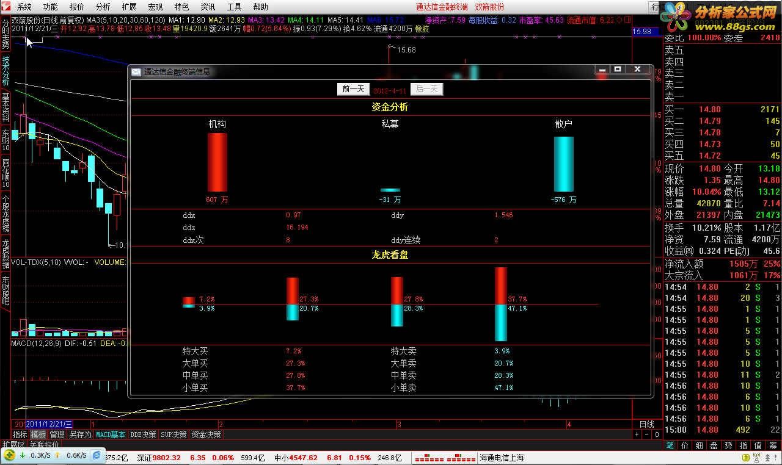Click the blue browser icon on the floating widget

click(x=97, y=455)
